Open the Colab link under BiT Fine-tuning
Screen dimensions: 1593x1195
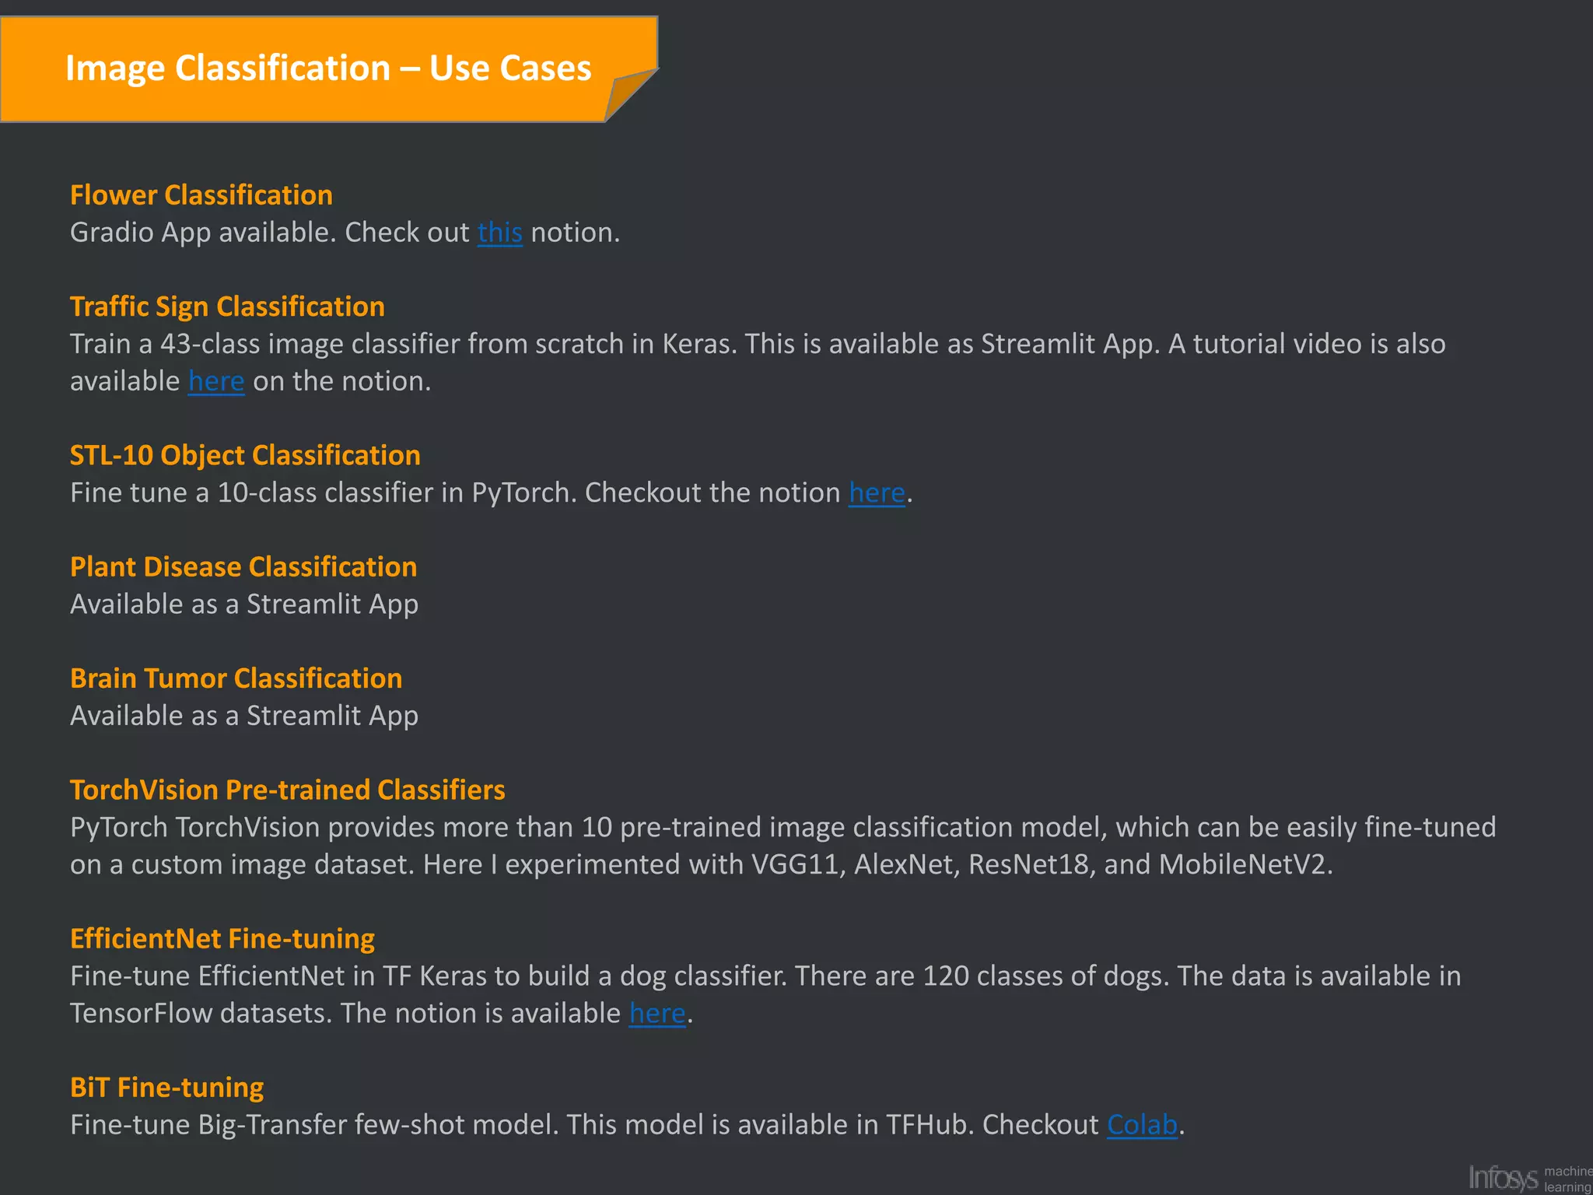(1142, 1124)
